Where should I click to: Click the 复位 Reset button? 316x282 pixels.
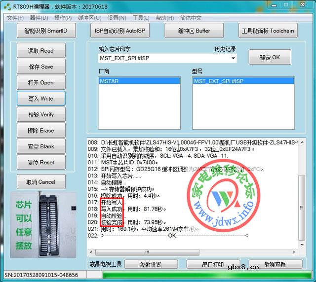41,162
